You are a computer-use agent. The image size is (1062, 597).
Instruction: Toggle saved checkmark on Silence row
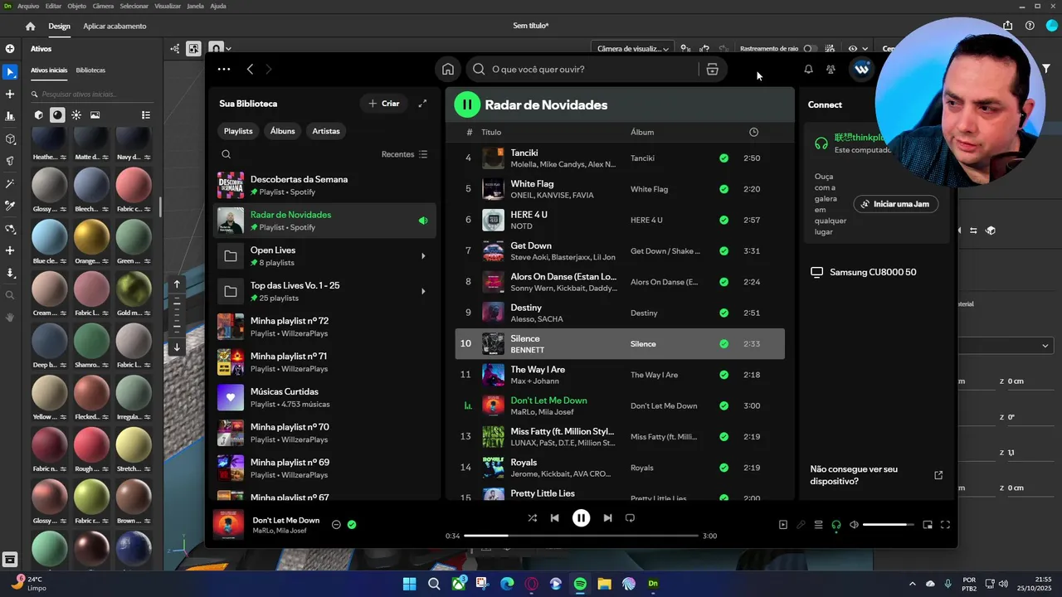(723, 344)
